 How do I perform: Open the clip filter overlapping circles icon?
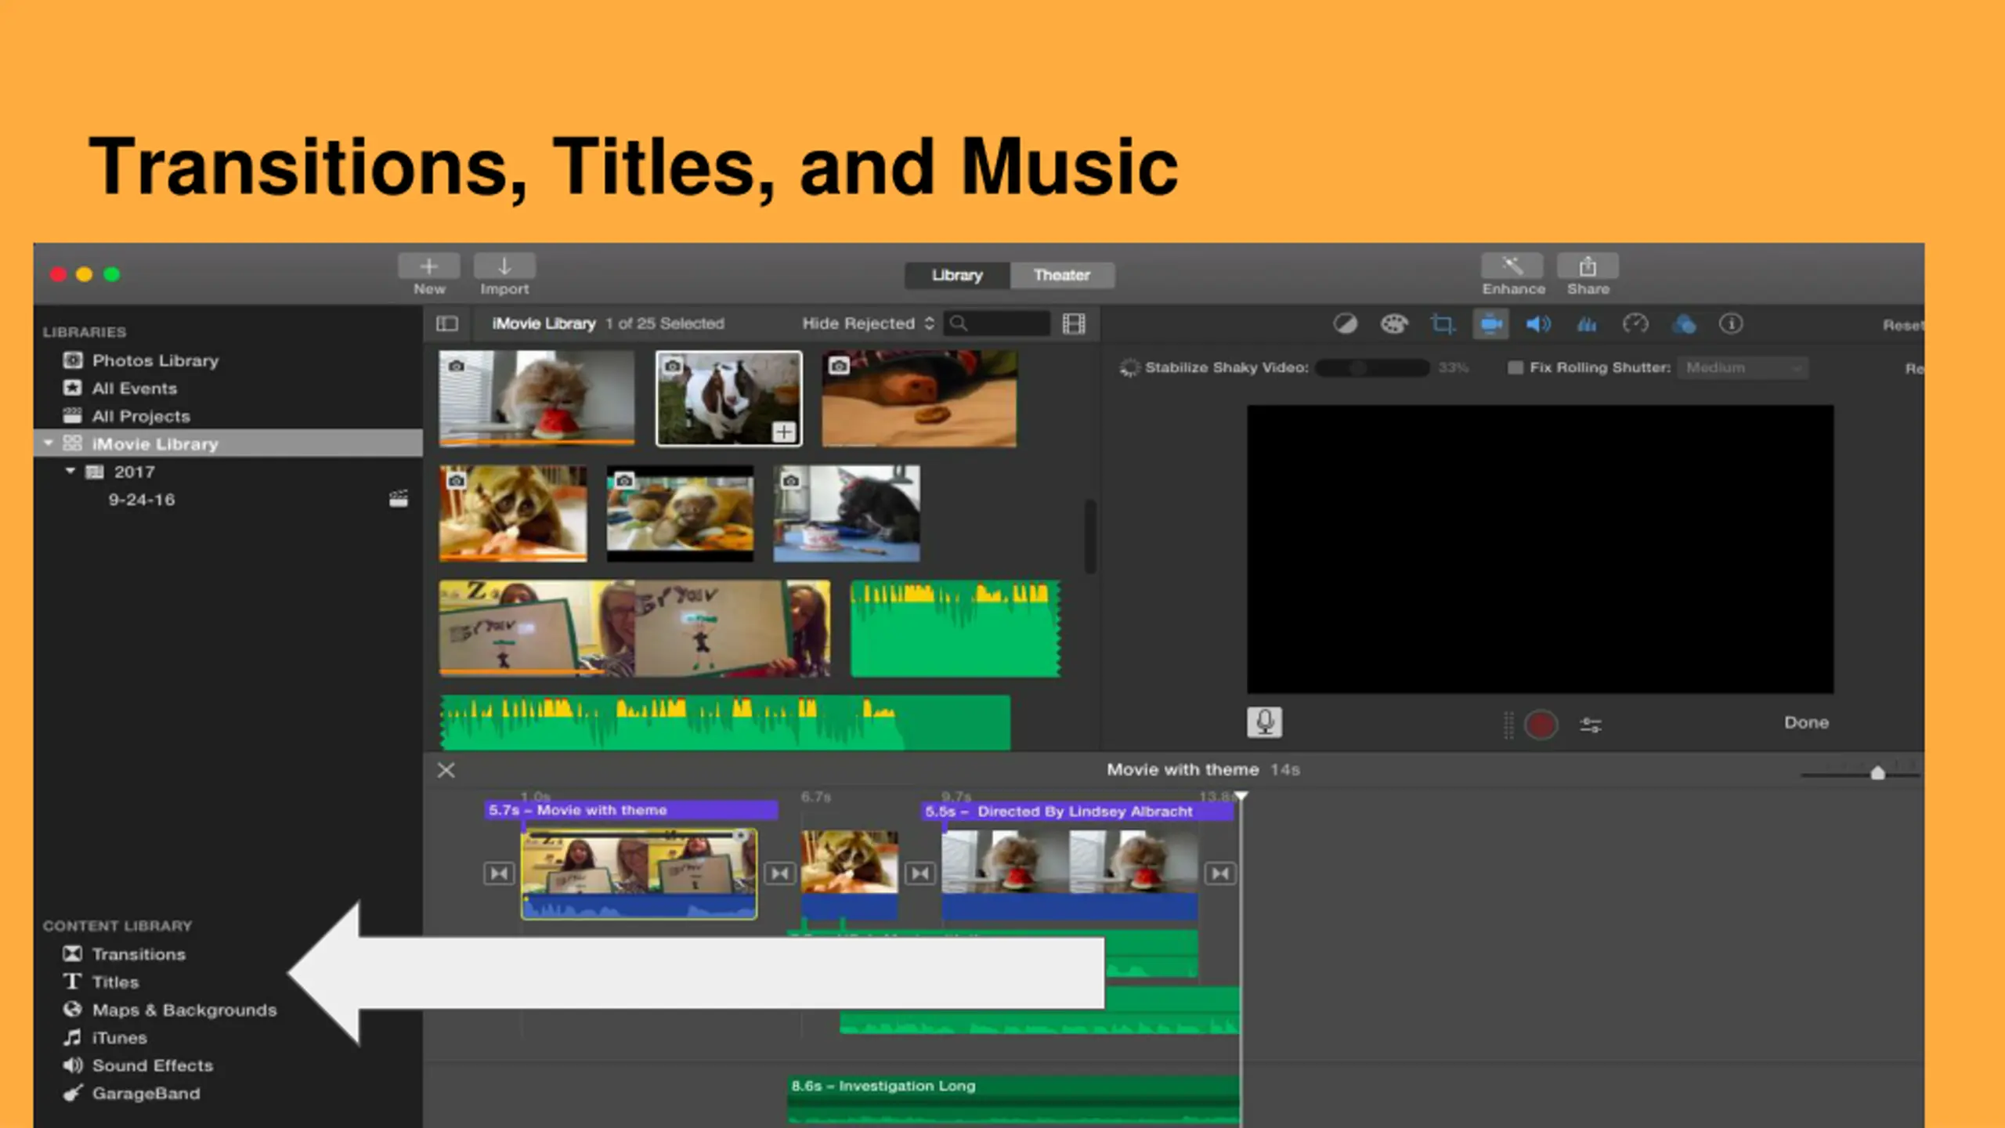[x=1684, y=324]
